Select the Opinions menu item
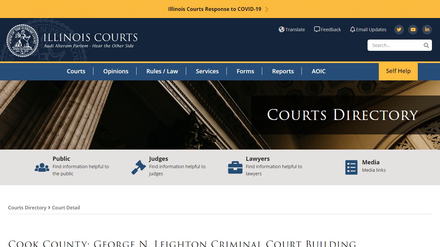 pyautogui.click(x=116, y=71)
